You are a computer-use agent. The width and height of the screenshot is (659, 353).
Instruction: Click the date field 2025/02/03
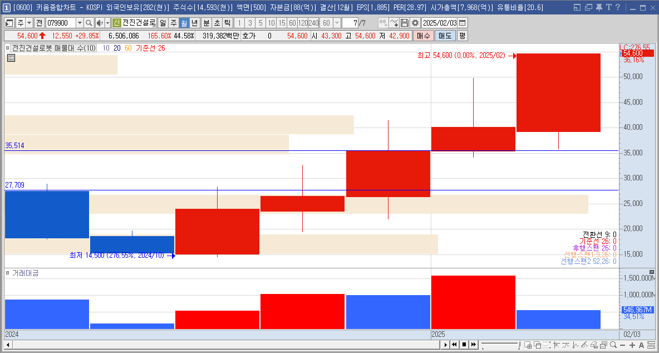click(439, 23)
